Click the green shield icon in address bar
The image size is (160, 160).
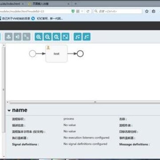[73, 11]
